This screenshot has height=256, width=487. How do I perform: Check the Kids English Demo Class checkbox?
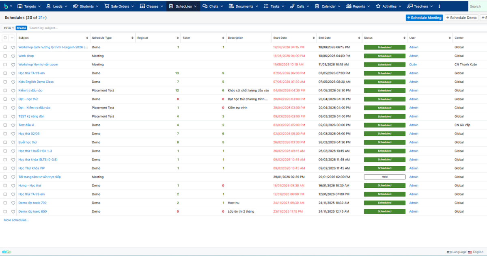5,82
